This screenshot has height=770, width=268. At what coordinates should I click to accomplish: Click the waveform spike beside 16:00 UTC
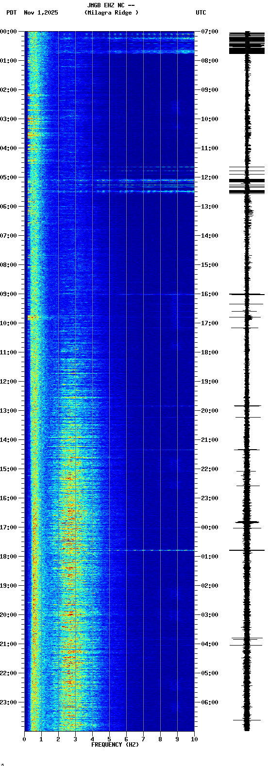247,294
